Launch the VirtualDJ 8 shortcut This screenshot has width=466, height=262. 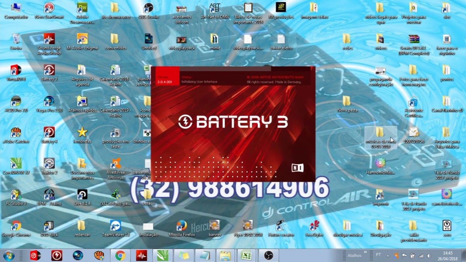pos(16,73)
